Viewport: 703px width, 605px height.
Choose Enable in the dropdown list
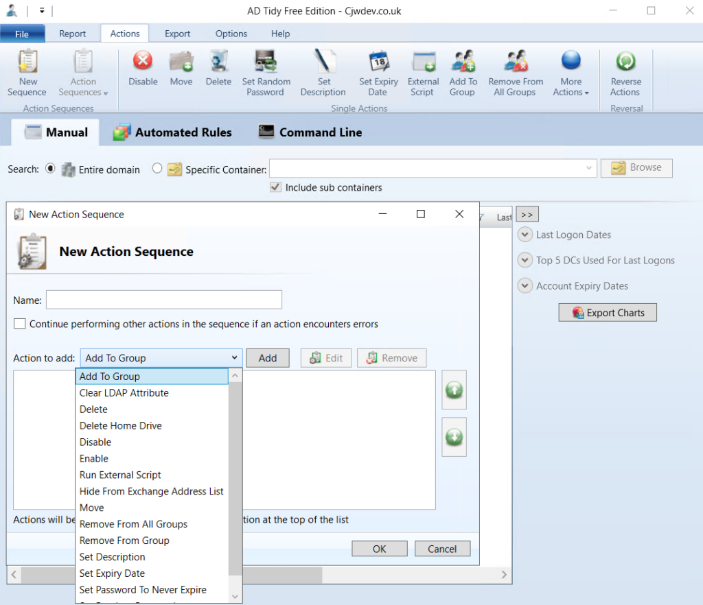click(152, 459)
